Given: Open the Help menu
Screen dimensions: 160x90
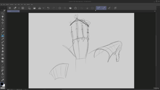Looking at the screenshot, I should pos(32,4).
